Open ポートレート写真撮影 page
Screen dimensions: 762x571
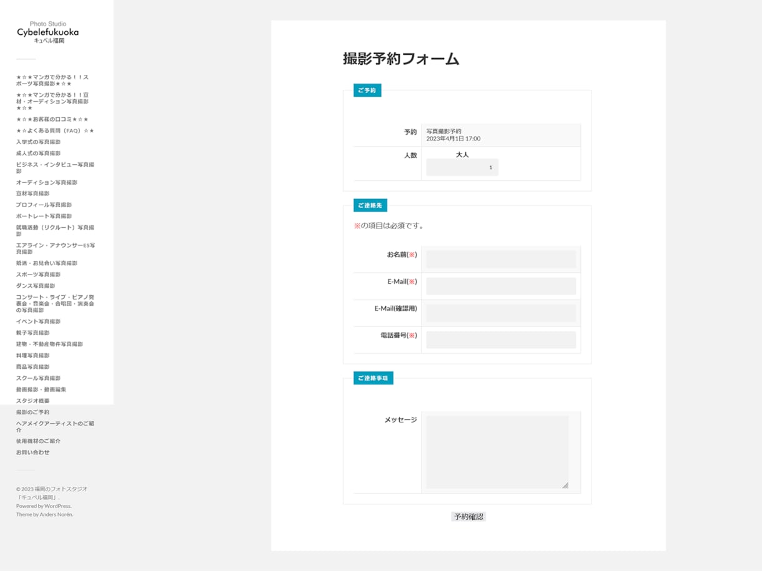click(44, 216)
